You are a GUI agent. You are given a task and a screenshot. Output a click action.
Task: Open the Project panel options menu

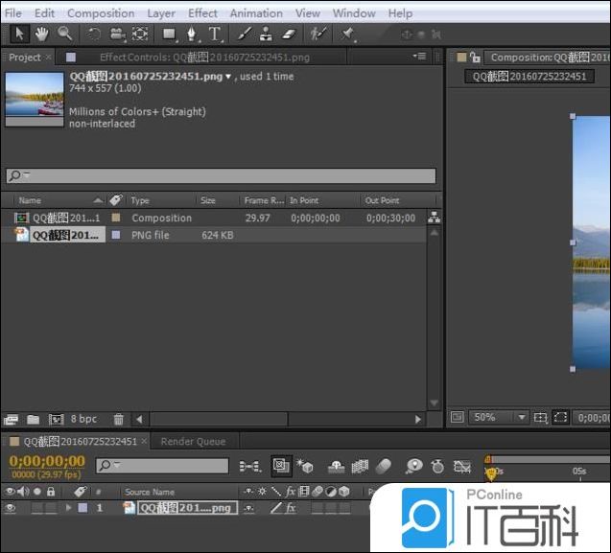(419, 57)
